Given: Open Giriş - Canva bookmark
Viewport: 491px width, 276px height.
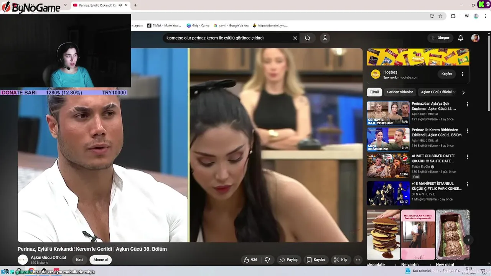Looking at the screenshot, I should [x=198, y=25].
